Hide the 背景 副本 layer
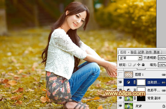The width and height of the screenshot is (166, 109). [120, 98]
